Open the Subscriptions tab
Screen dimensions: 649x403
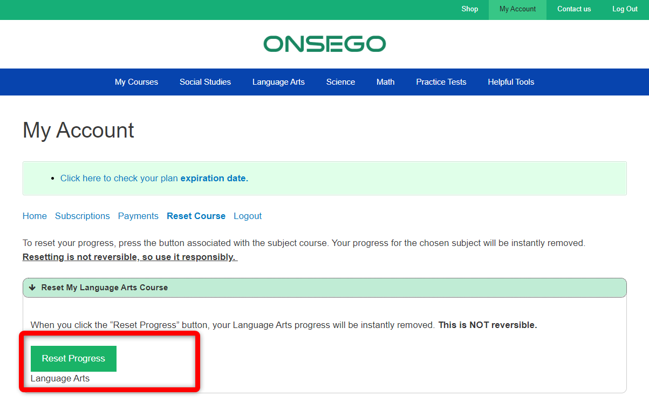tap(83, 216)
